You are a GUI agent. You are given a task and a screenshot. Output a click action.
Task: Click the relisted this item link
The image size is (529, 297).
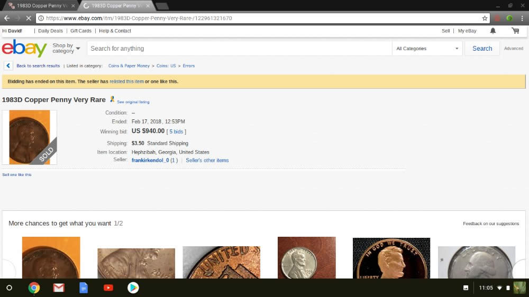(126, 81)
